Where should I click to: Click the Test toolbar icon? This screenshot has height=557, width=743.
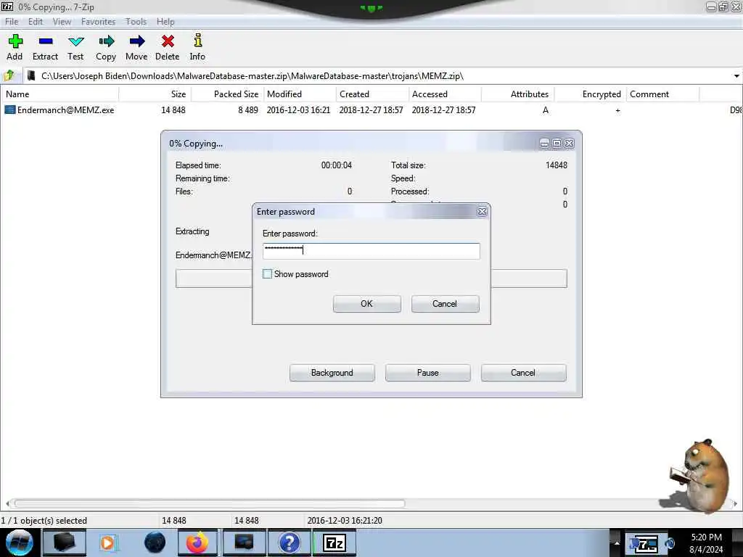coord(75,41)
